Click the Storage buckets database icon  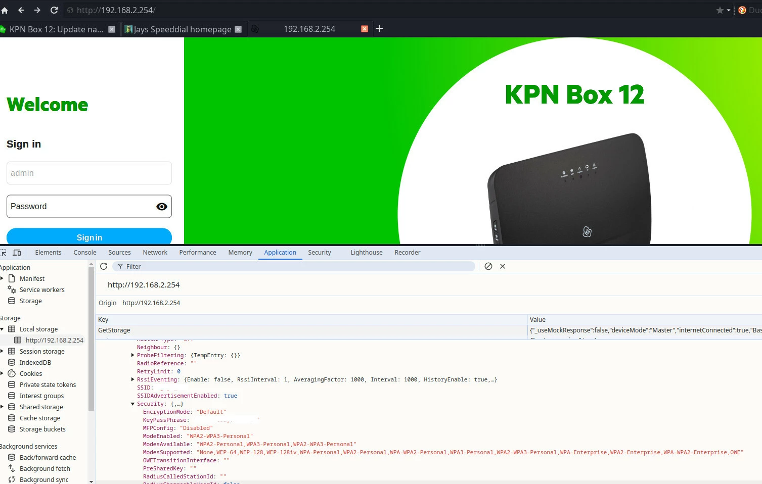[12, 429]
